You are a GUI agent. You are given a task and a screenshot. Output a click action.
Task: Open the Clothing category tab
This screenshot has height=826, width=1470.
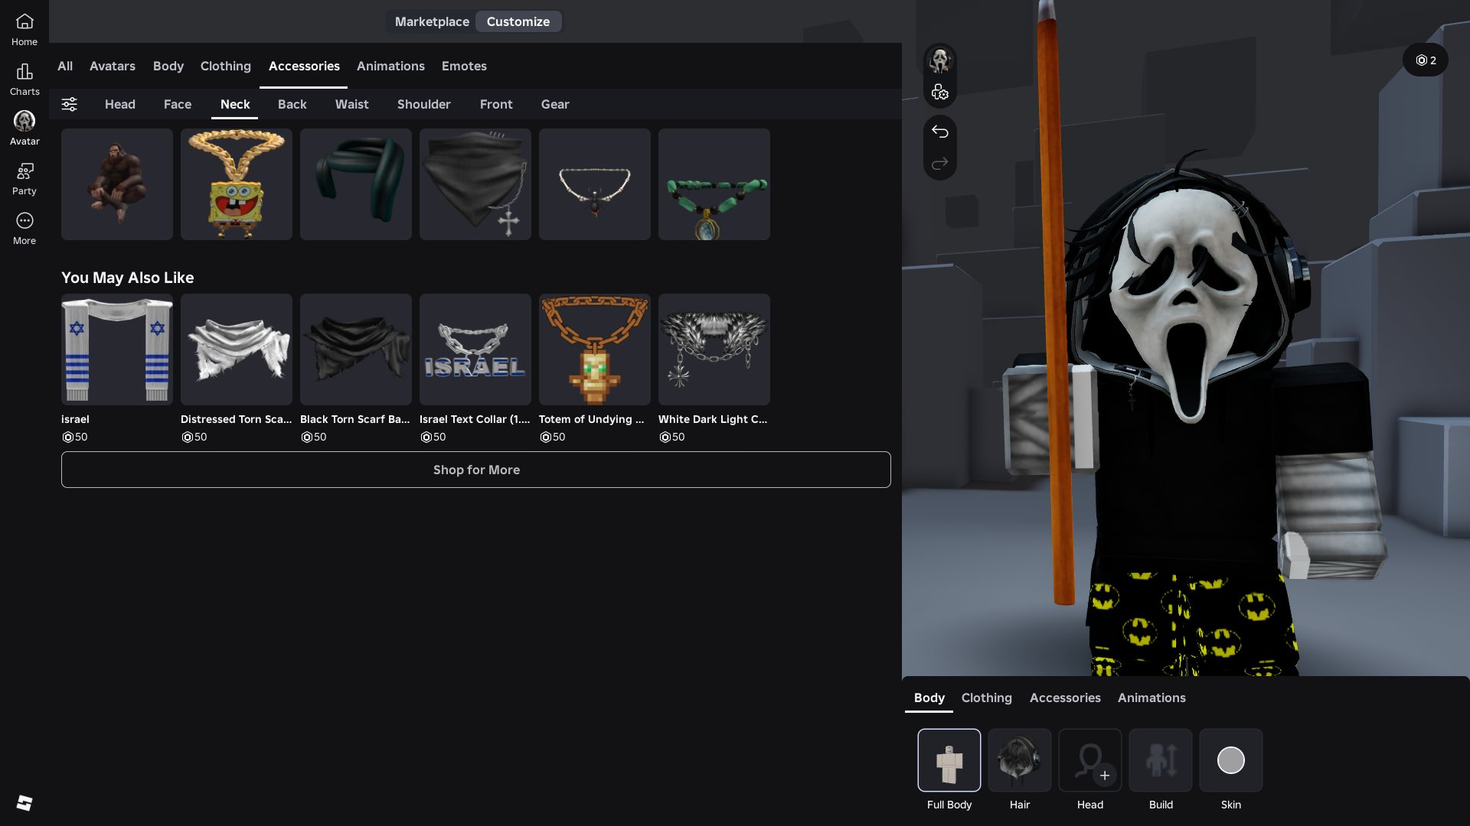click(x=226, y=66)
